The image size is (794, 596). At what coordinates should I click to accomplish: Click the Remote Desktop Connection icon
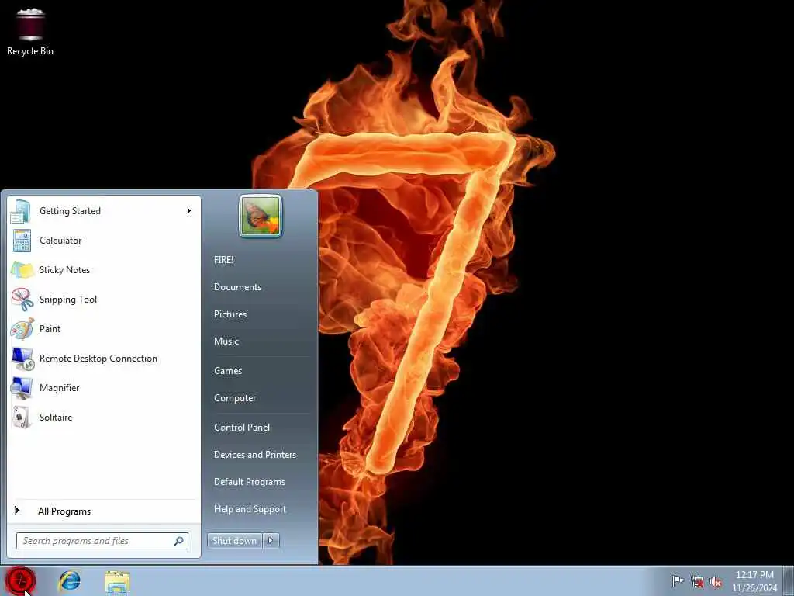(22, 359)
